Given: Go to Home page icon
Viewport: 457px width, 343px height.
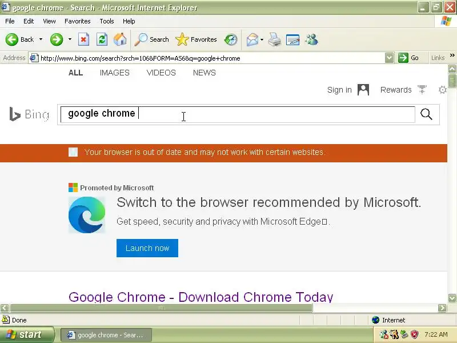Looking at the screenshot, I should [x=120, y=39].
